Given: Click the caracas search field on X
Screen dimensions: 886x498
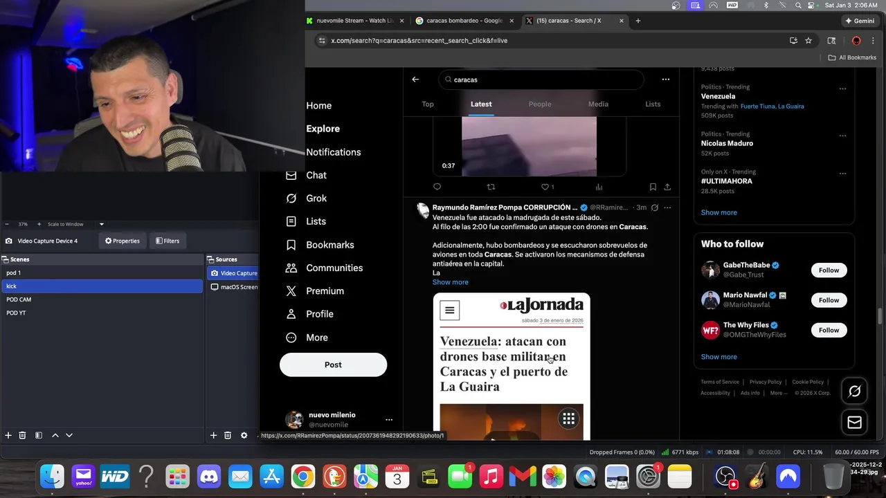Looking at the screenshot, I should pos(541,80).
